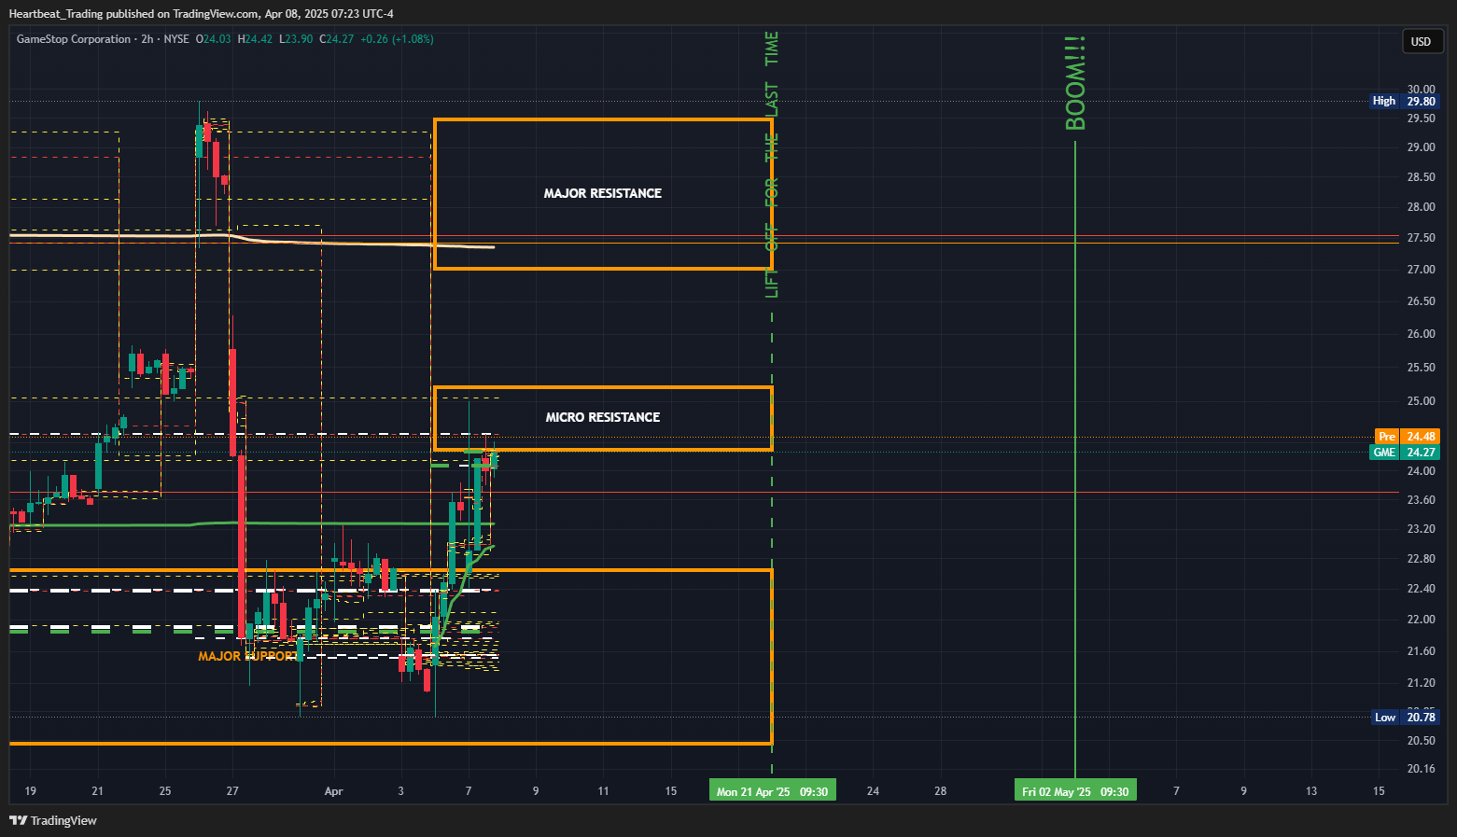The height and width of the screenshot is (837, 1457).
Task: Click the O24.03 open value in header
Action: click(x=213, y=39)
